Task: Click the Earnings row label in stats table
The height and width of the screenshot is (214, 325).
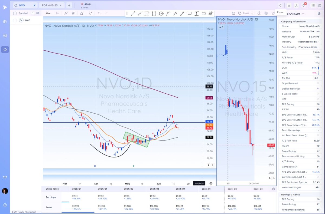Action: point(51,197)
